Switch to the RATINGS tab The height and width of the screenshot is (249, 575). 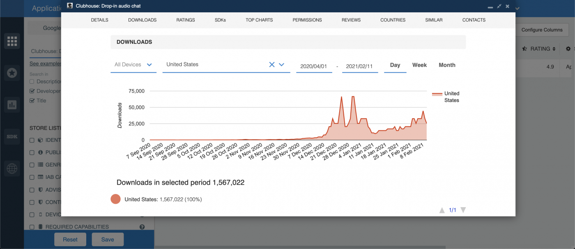pyautogui.click(x=185, y=20)
